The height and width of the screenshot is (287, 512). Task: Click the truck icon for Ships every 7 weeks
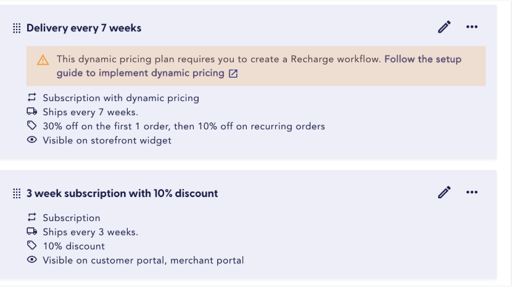tap(31, 111)
